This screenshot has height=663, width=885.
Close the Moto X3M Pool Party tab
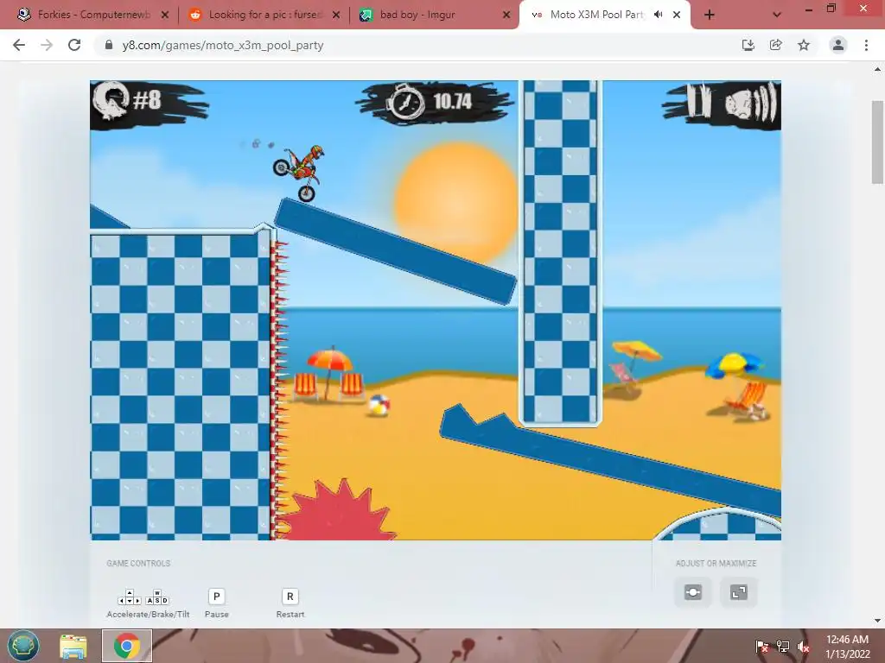[x=676, y=15]
